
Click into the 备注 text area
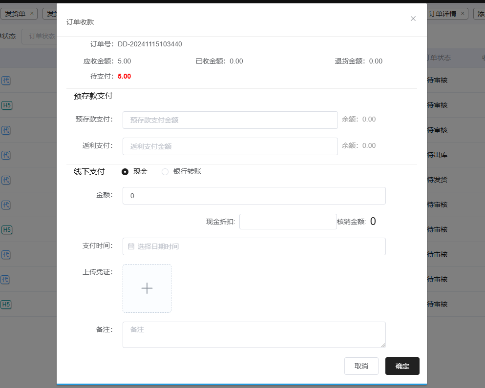[x=254, y=335]
